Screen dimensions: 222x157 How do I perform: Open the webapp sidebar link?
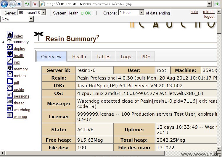pos(20,116)
